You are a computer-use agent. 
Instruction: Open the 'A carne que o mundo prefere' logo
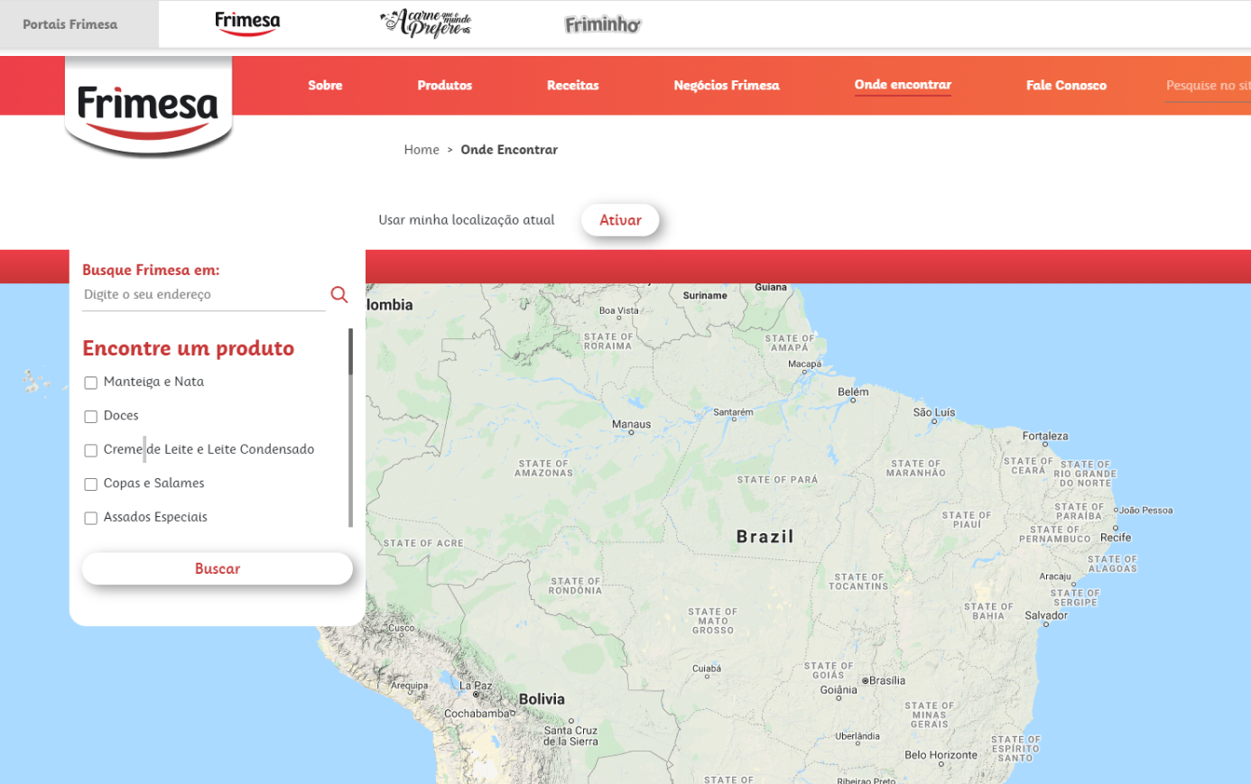coord(426,23)
